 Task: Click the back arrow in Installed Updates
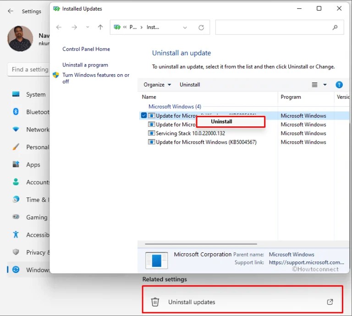(59, 27)
